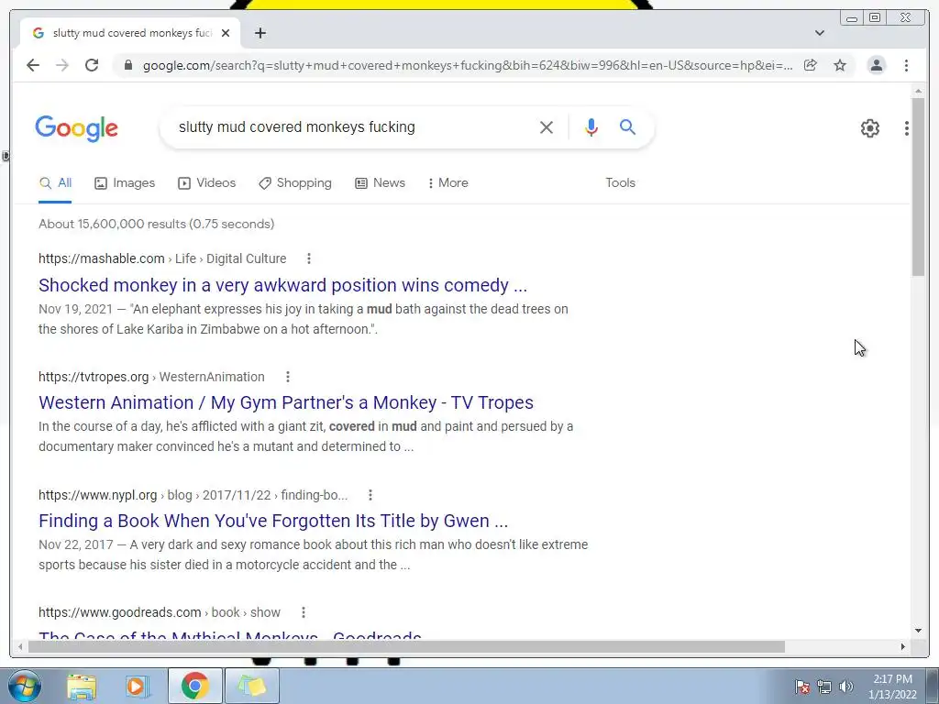Open the nypl.org result options dots

tap(370, 495)
